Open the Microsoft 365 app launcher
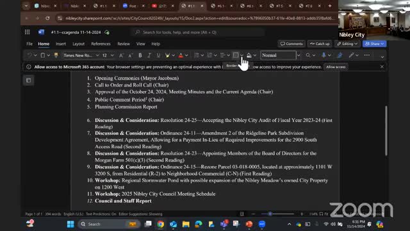Image resolution: width=410 pixels, height=231 pixels. (27, 32)
